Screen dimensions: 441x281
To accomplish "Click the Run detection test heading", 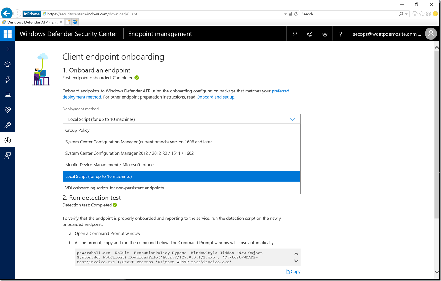I will (x=92, y=198).
